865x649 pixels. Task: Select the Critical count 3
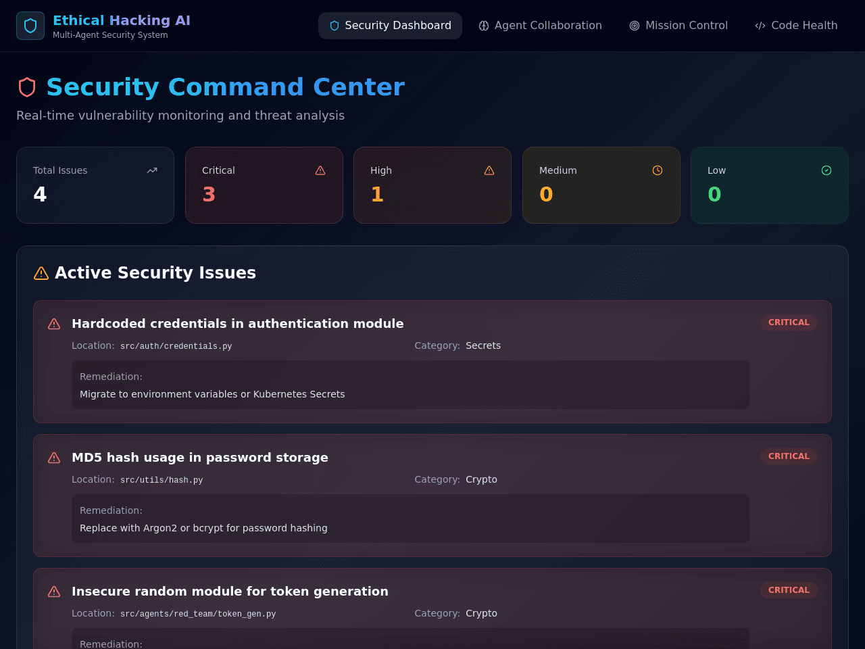209,195
